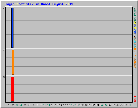
Task: Click day label 6 on the x-axis
Action: 29,105
